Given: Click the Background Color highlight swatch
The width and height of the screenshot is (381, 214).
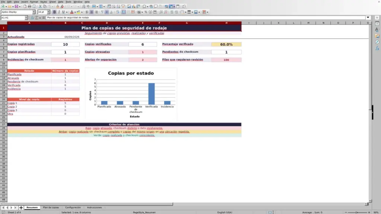Looking at the screenshot, I should pos(79,12).
